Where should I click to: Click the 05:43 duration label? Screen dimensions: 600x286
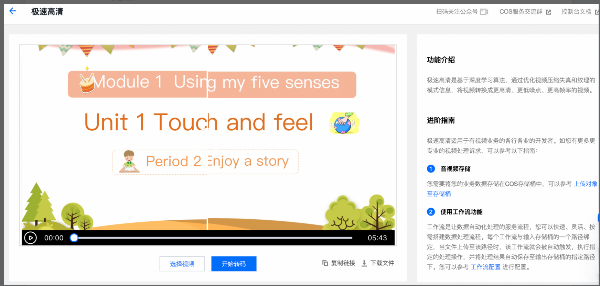click(377, 238)
